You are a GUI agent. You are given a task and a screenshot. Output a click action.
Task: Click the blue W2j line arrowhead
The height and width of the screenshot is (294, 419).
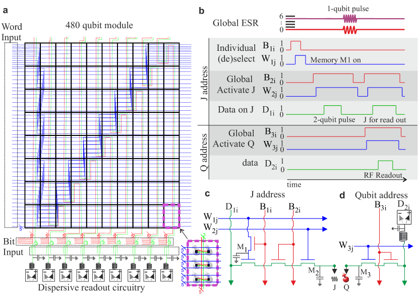click(325, 229)
